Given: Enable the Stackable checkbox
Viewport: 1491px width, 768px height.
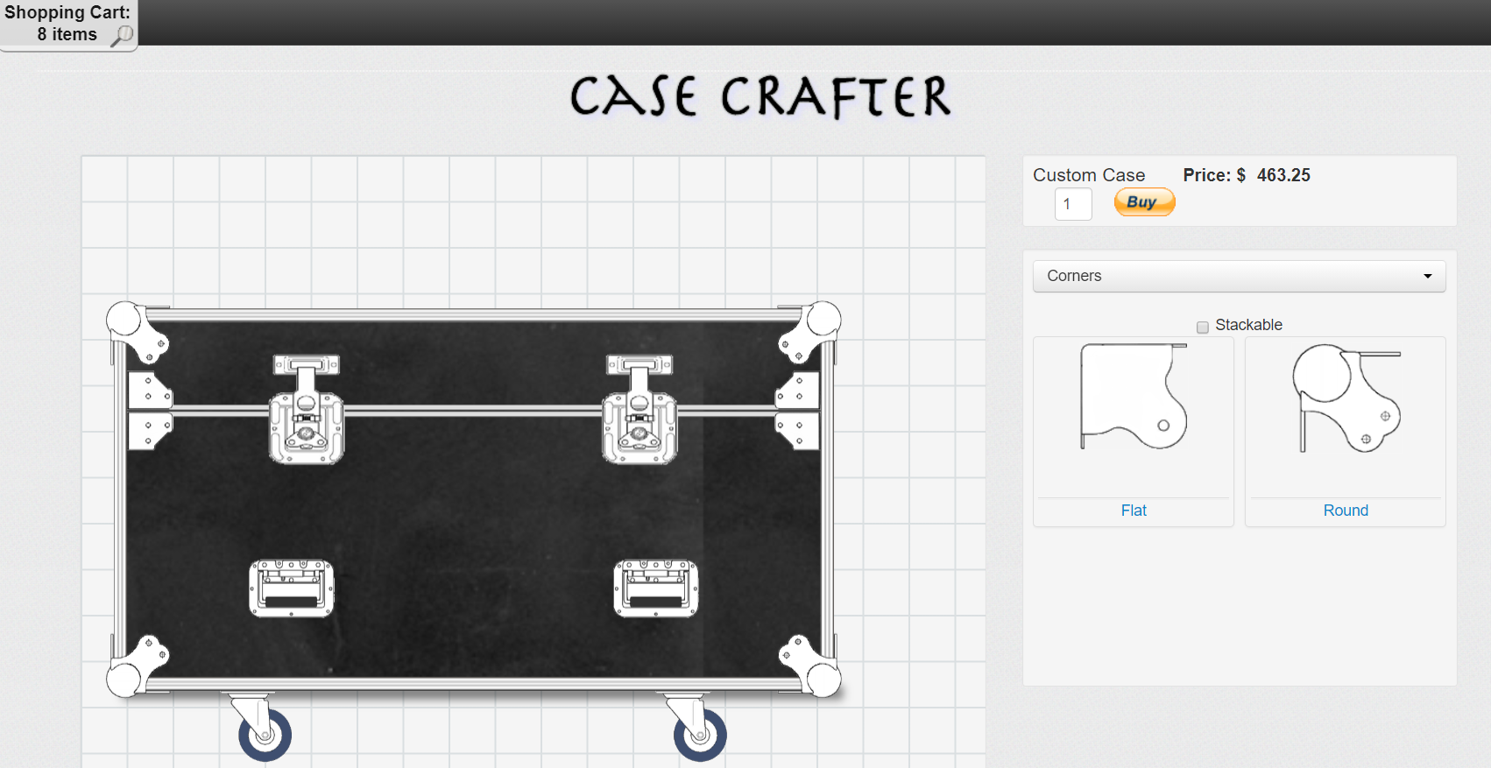Looking at the screenshot, I should pos(1203,327).
